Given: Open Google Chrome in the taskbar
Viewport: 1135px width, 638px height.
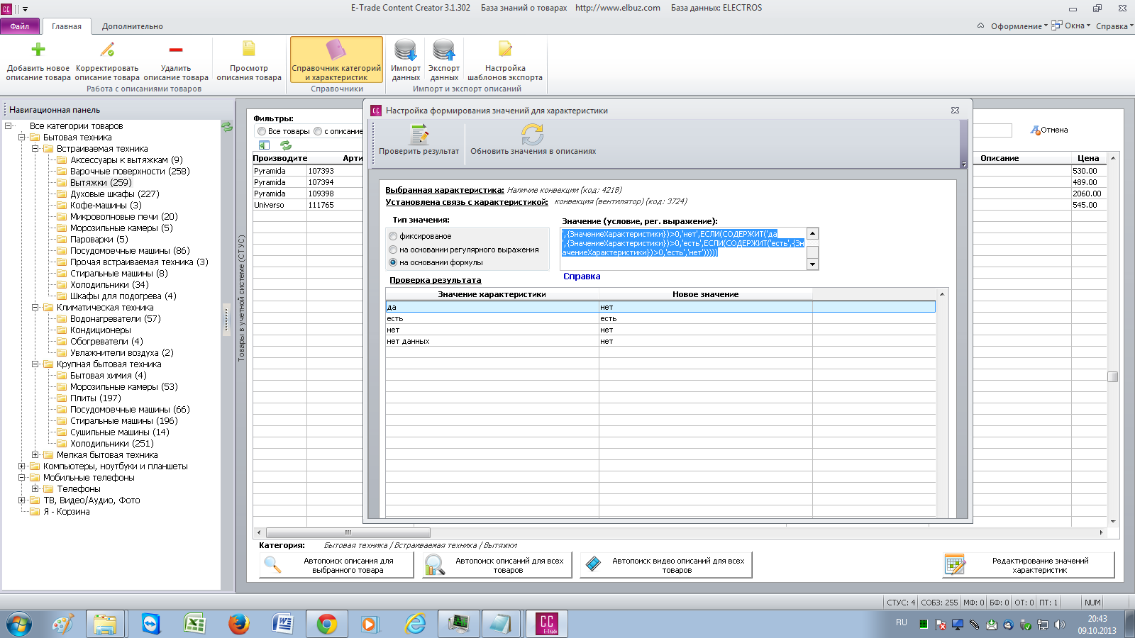Looking at the screenshot, I should (327, 624).
